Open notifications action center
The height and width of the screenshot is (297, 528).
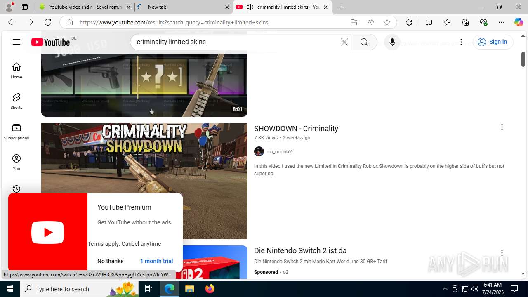tap(514, 289)
